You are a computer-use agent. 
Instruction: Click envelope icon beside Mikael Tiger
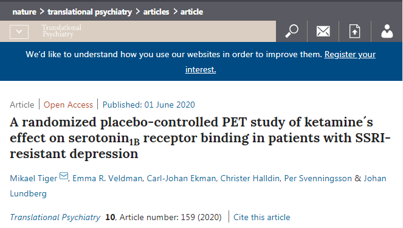click(64, 176)
